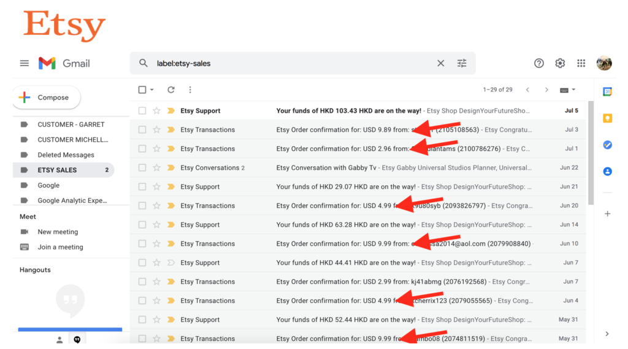The image size is (628, 349).
Task: Open the Google apps grid
Action: coord(581,63)
